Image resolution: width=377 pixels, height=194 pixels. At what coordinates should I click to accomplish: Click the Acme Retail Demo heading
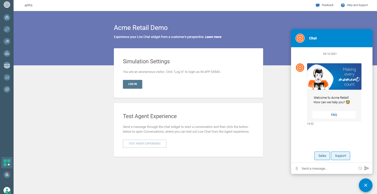click(x=141, y=28)
